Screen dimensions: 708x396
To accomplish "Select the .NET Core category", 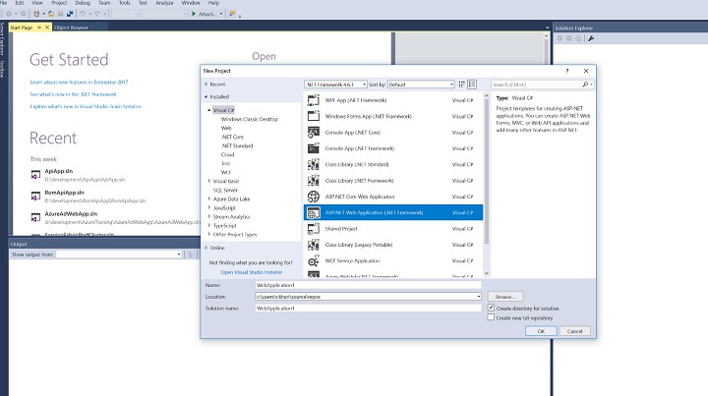I will click(232, 137).
